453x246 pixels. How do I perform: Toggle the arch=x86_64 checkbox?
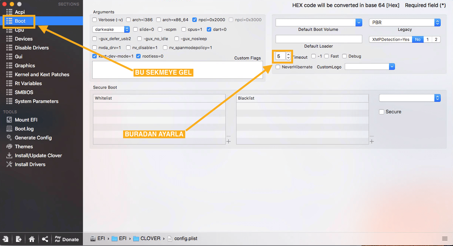point(158,20)
